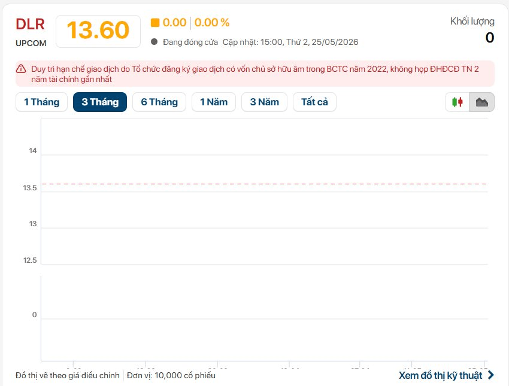Select the 3 Năm time range
Screen dimensions: 509x386
264,102
